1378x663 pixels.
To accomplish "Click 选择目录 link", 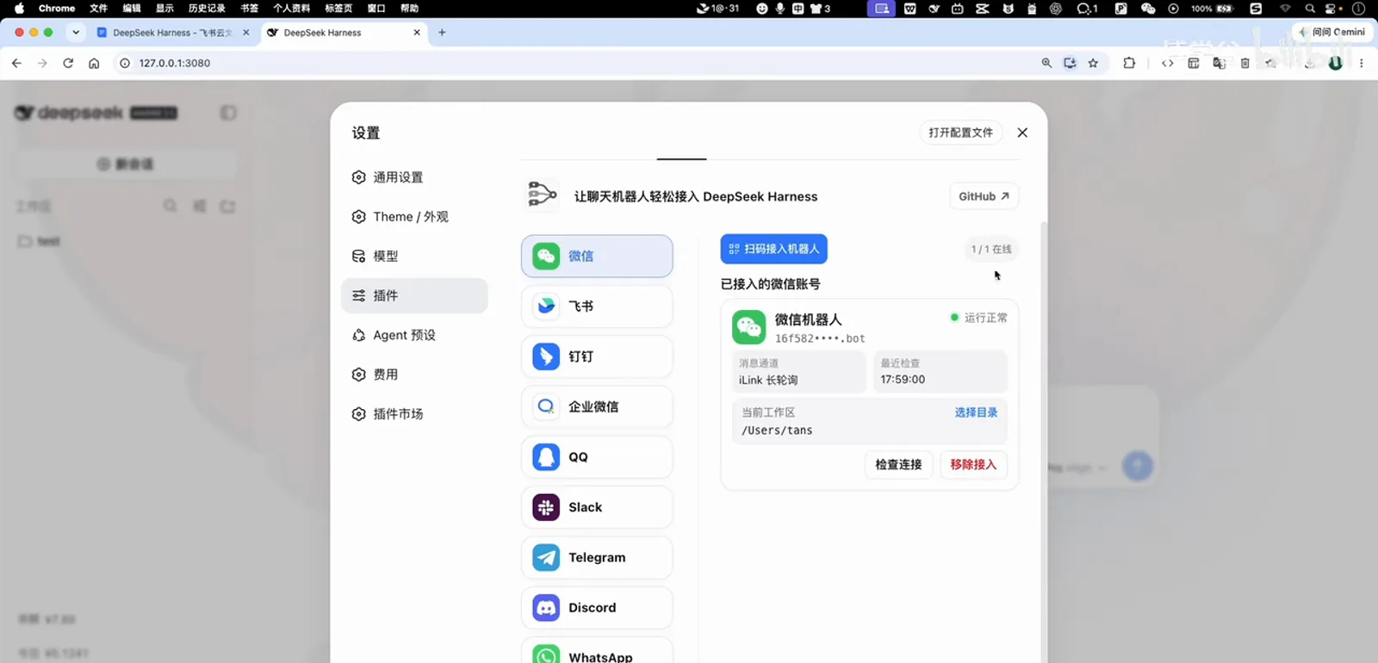I will click(x=976, y=412).
